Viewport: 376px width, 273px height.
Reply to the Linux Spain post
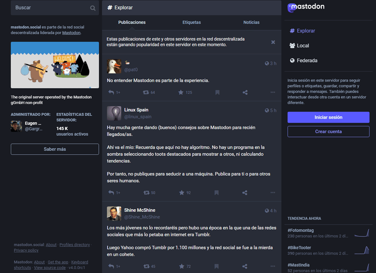(x=111, y=192)
